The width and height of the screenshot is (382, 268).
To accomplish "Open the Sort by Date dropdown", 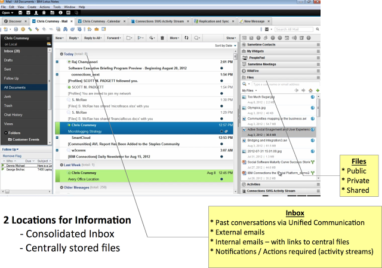I will tap(224, 45).
